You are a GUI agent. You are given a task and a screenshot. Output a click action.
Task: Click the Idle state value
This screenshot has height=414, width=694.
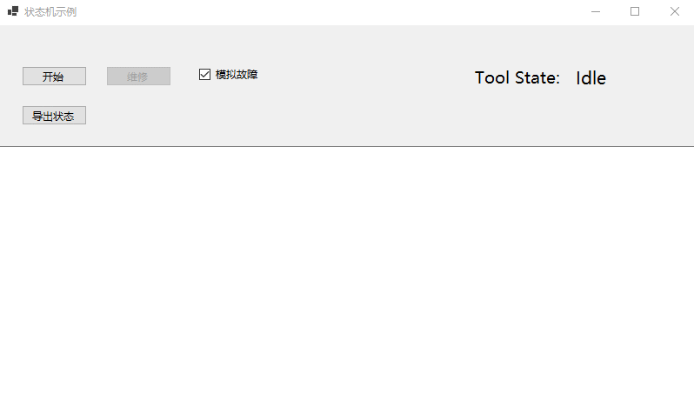[x=591, y=78]
